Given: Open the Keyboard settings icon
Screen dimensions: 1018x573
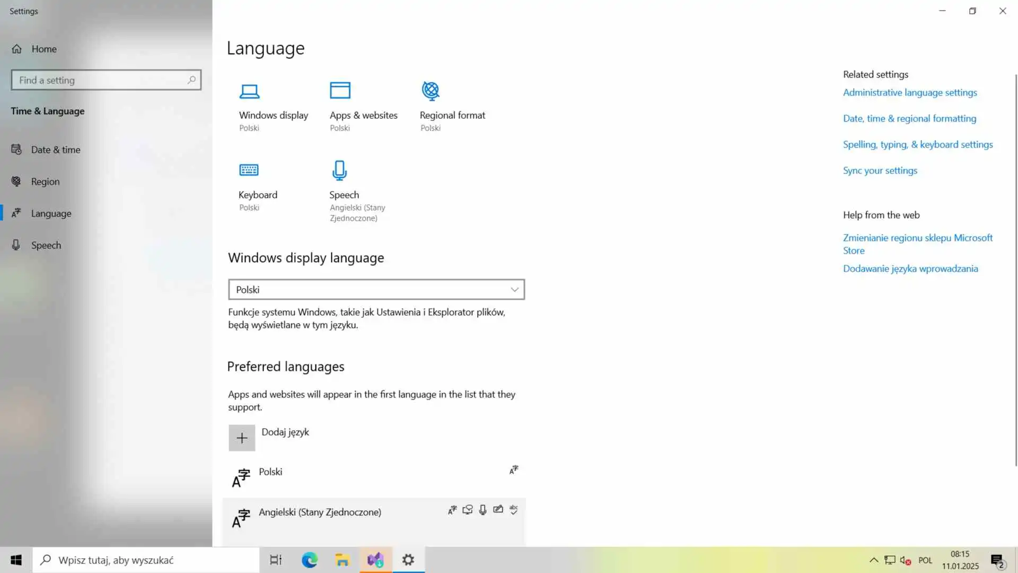Looking at the screenshot, I should pos(249,170).
